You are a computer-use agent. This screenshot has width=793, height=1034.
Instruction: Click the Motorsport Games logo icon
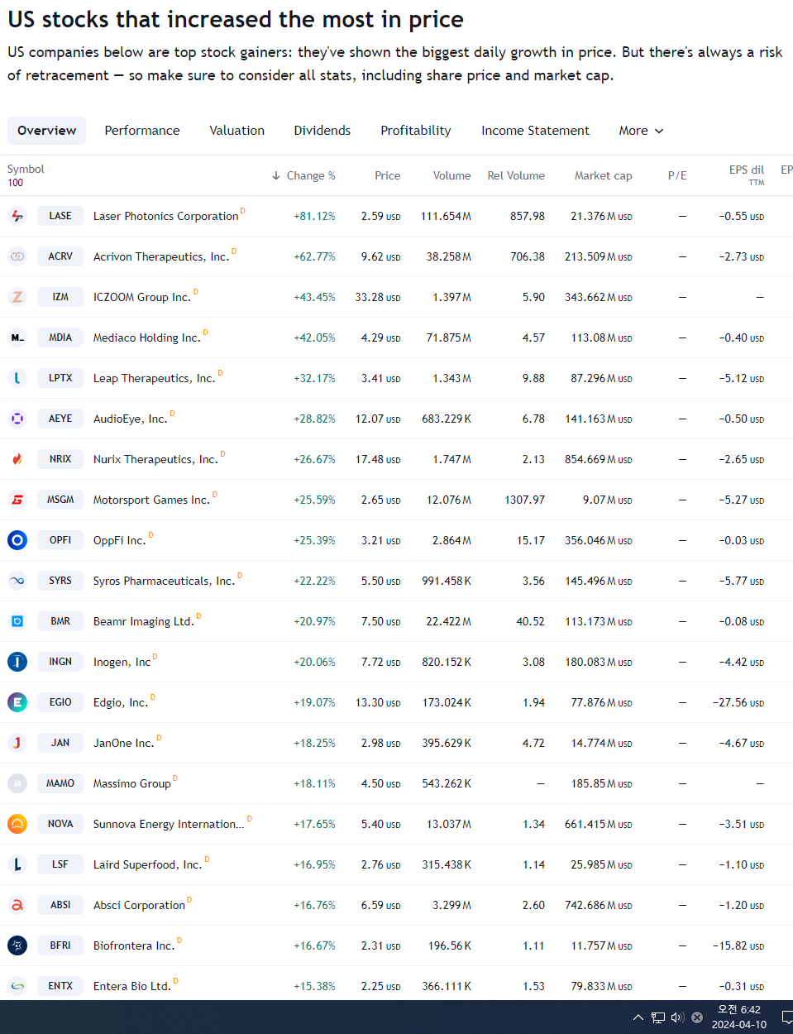(x=17, y=500)
